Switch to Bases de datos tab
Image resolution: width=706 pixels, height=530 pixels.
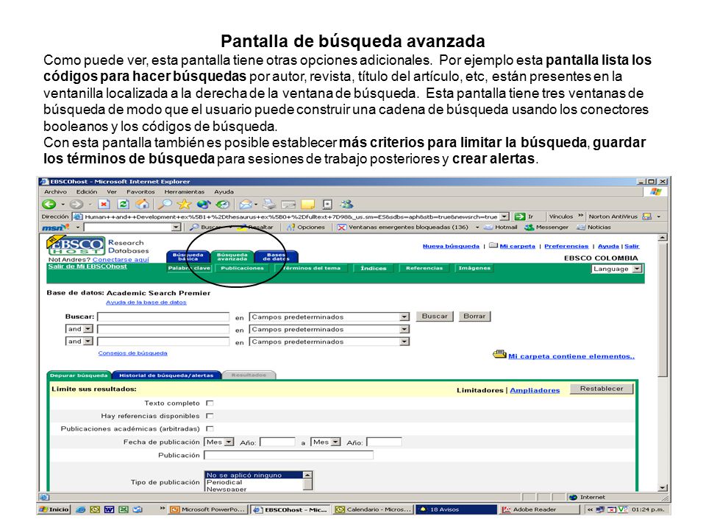coord(276,256)
